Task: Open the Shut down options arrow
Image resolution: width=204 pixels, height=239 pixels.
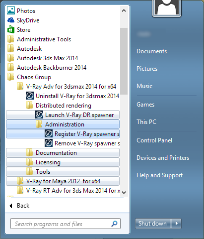Action: click(176, 224)
